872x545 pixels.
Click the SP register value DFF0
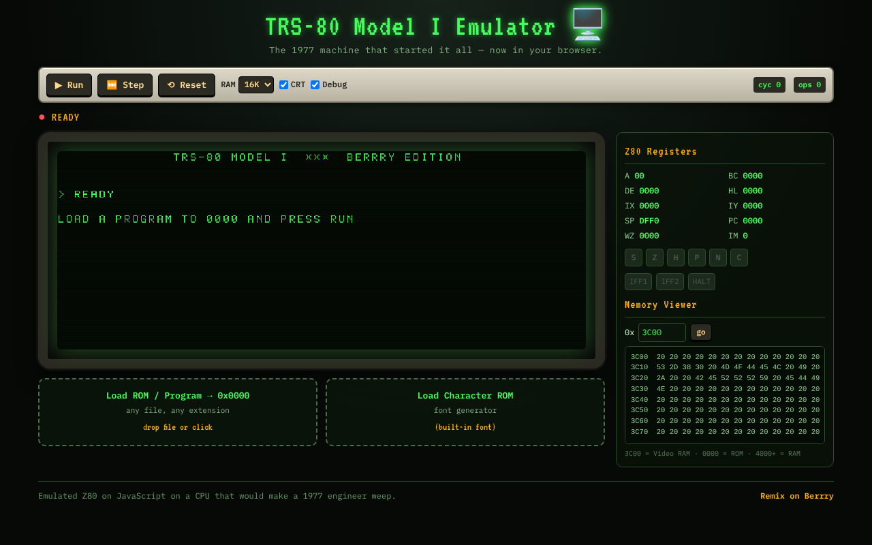[649, 221]
